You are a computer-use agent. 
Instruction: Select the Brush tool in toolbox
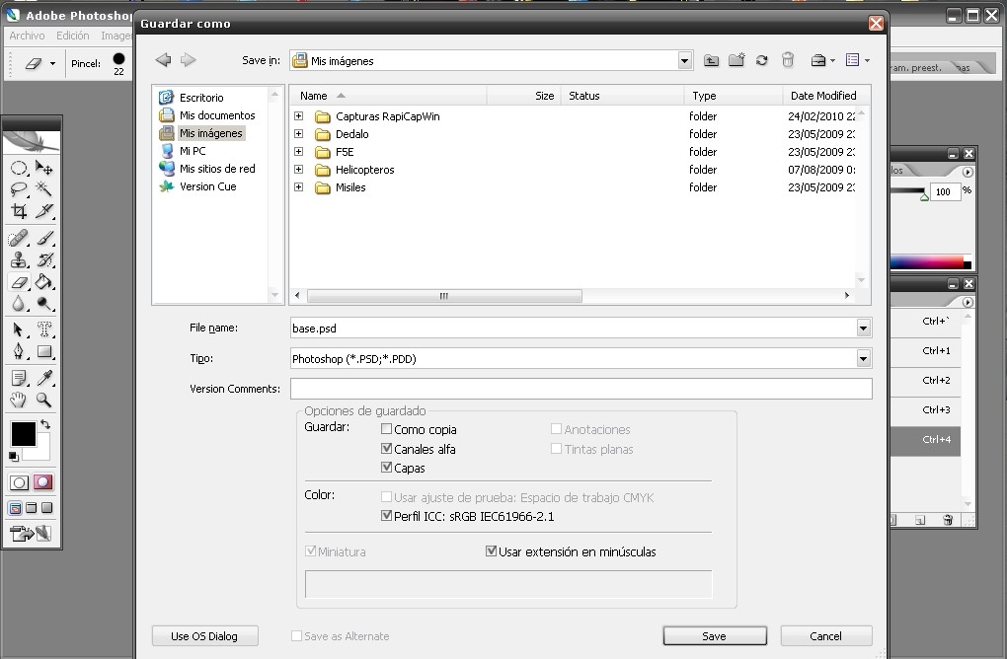pyautogui.click(x=43, y=238)
